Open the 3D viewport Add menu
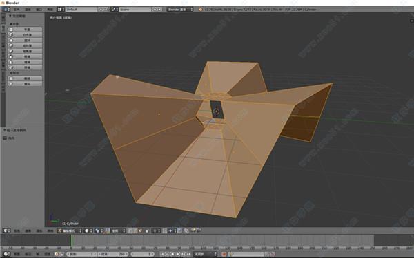Viewport: 414px width, 258px height. (39, 231)
